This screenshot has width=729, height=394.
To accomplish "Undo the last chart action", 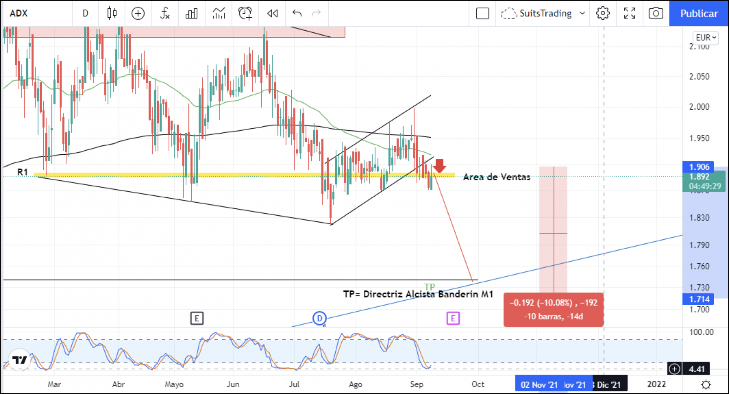I will coord(297,13).
